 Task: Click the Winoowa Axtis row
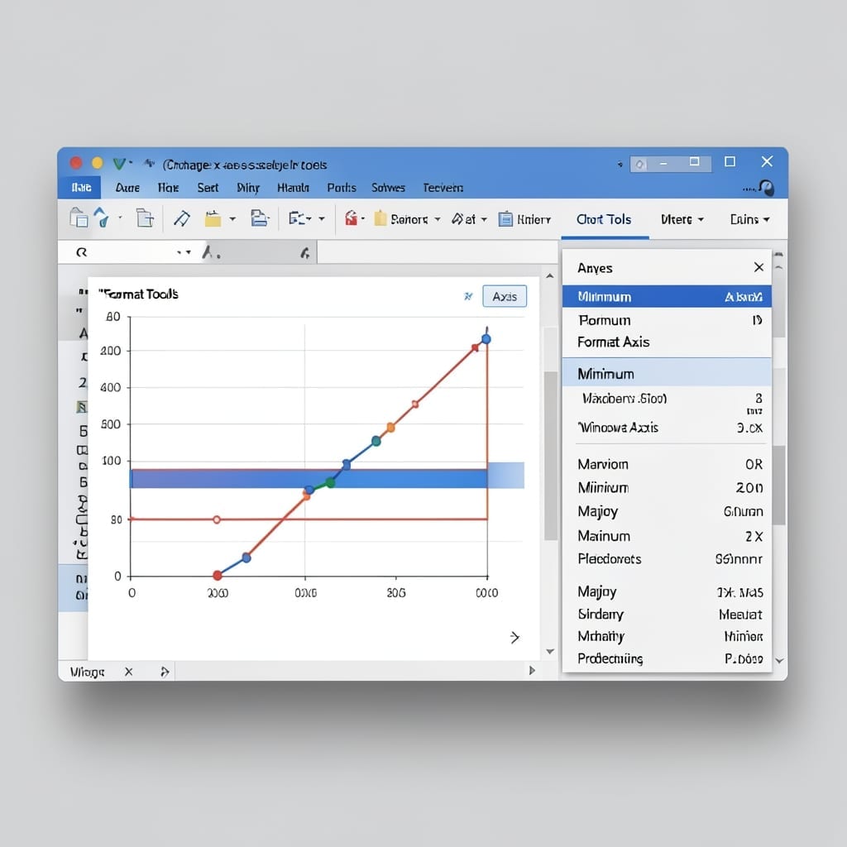(x=667, y=428)
